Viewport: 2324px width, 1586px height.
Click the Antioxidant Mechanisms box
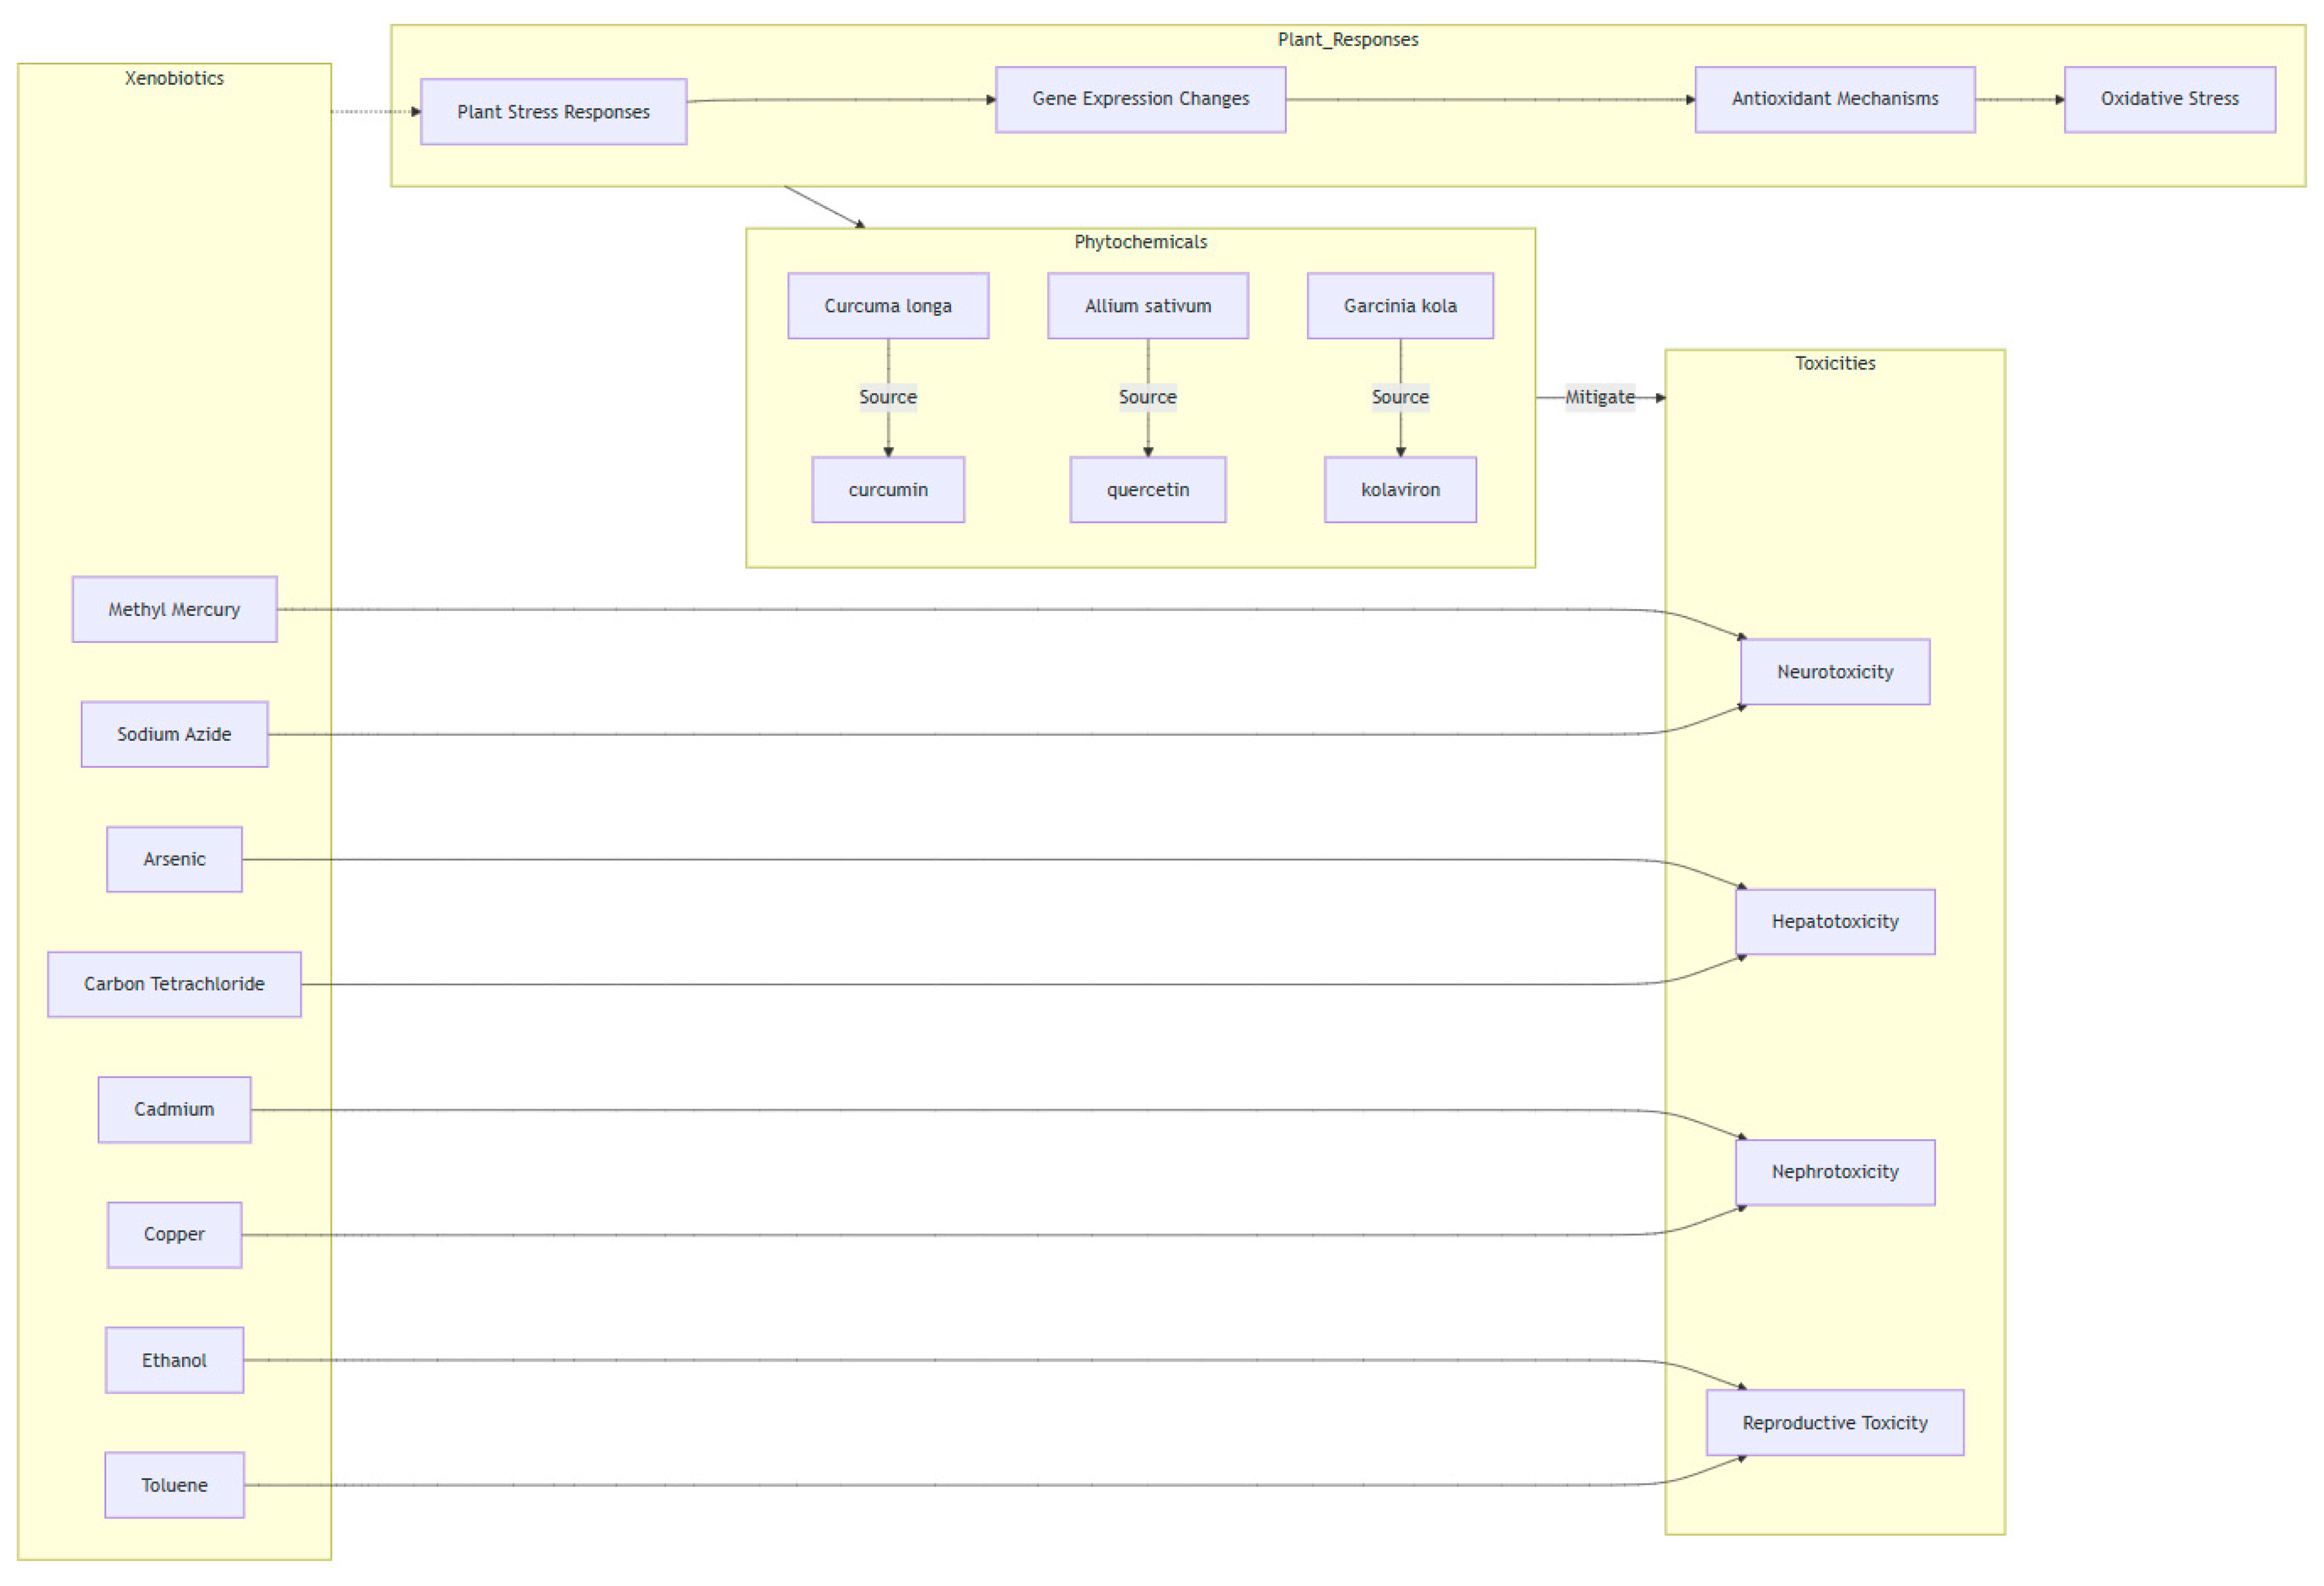(1834, 99)
